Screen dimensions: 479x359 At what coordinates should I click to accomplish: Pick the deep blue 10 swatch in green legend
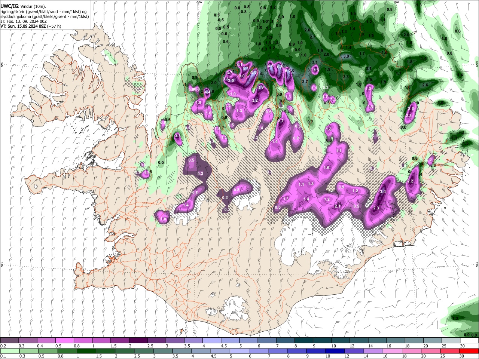click(335, 351)
